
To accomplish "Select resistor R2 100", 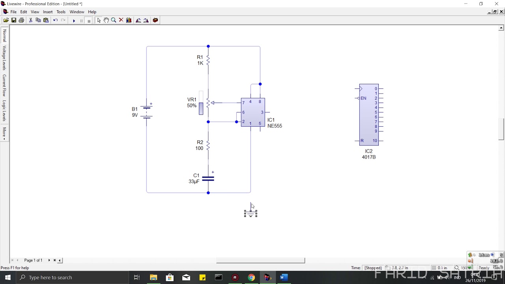I will 208,146.
